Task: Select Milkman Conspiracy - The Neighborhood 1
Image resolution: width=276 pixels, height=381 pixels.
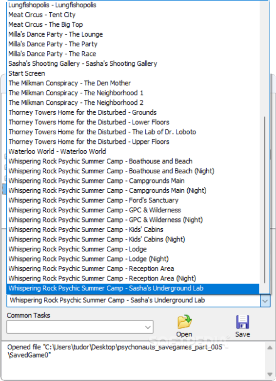Action: point(133,93)
